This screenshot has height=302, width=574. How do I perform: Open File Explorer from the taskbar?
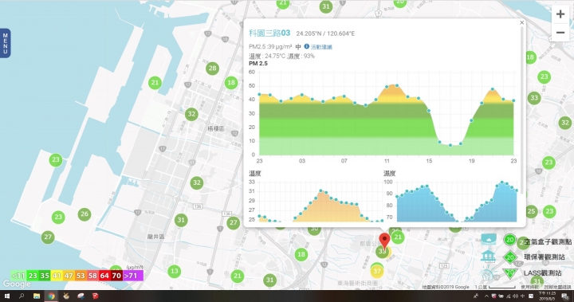[37, 296]
